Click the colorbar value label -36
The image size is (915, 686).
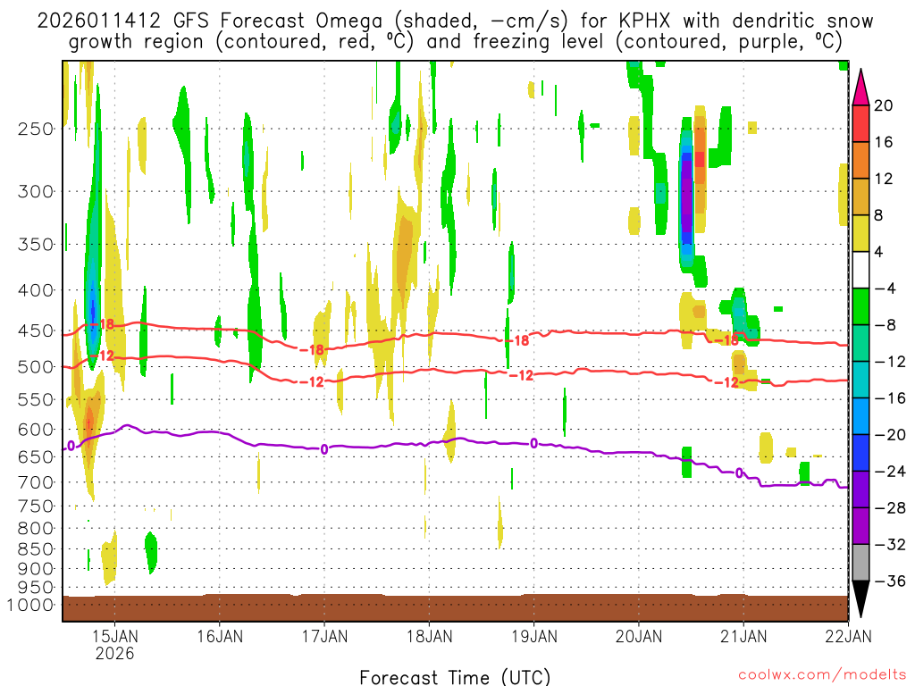pos(890,581)
